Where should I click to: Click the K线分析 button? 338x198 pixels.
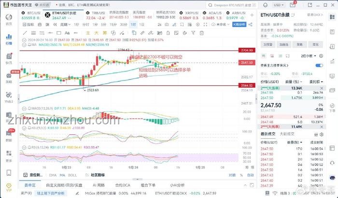pyautogui.click(x=239, y=25)
